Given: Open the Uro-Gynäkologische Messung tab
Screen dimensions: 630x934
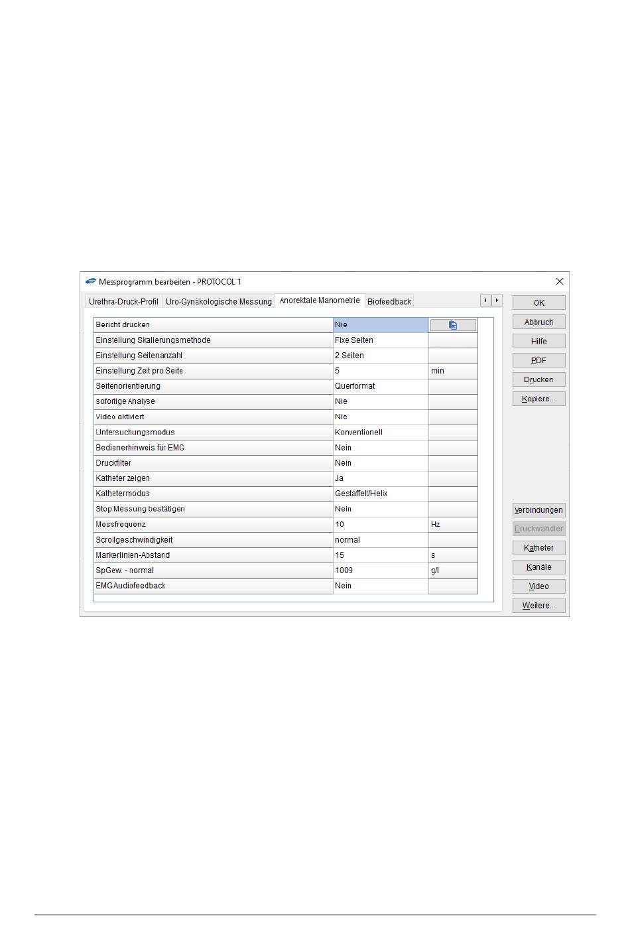Looking at the screenshot, I should click(218, 301).
